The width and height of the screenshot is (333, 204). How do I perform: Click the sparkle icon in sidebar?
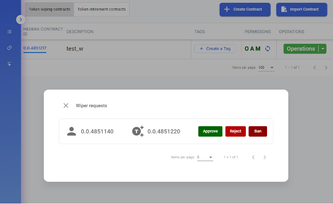click(9, 64)
